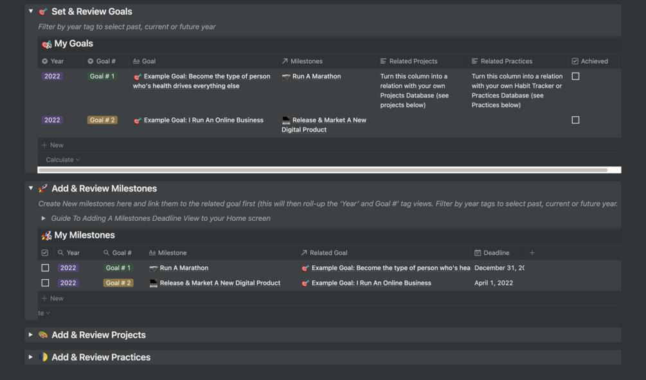Add a New row in My Goals

pos(53,145)
